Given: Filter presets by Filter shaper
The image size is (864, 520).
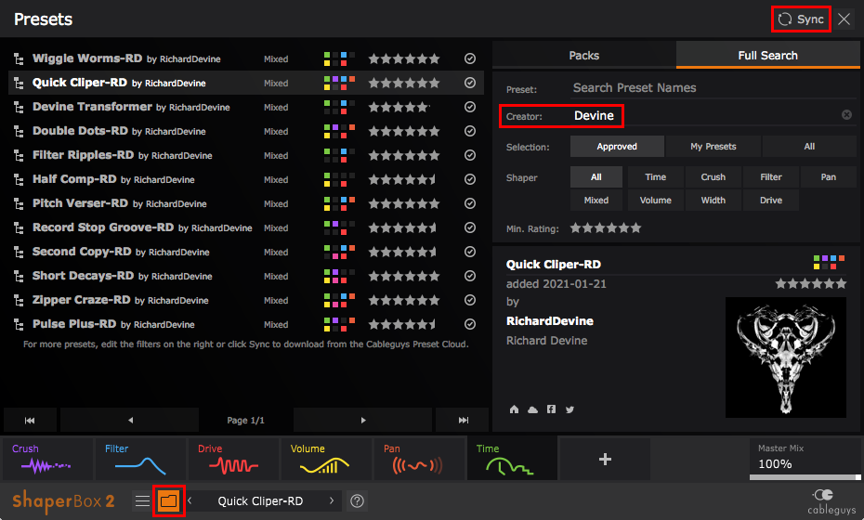Looking at the screenshot, I should tap(771, 177).
